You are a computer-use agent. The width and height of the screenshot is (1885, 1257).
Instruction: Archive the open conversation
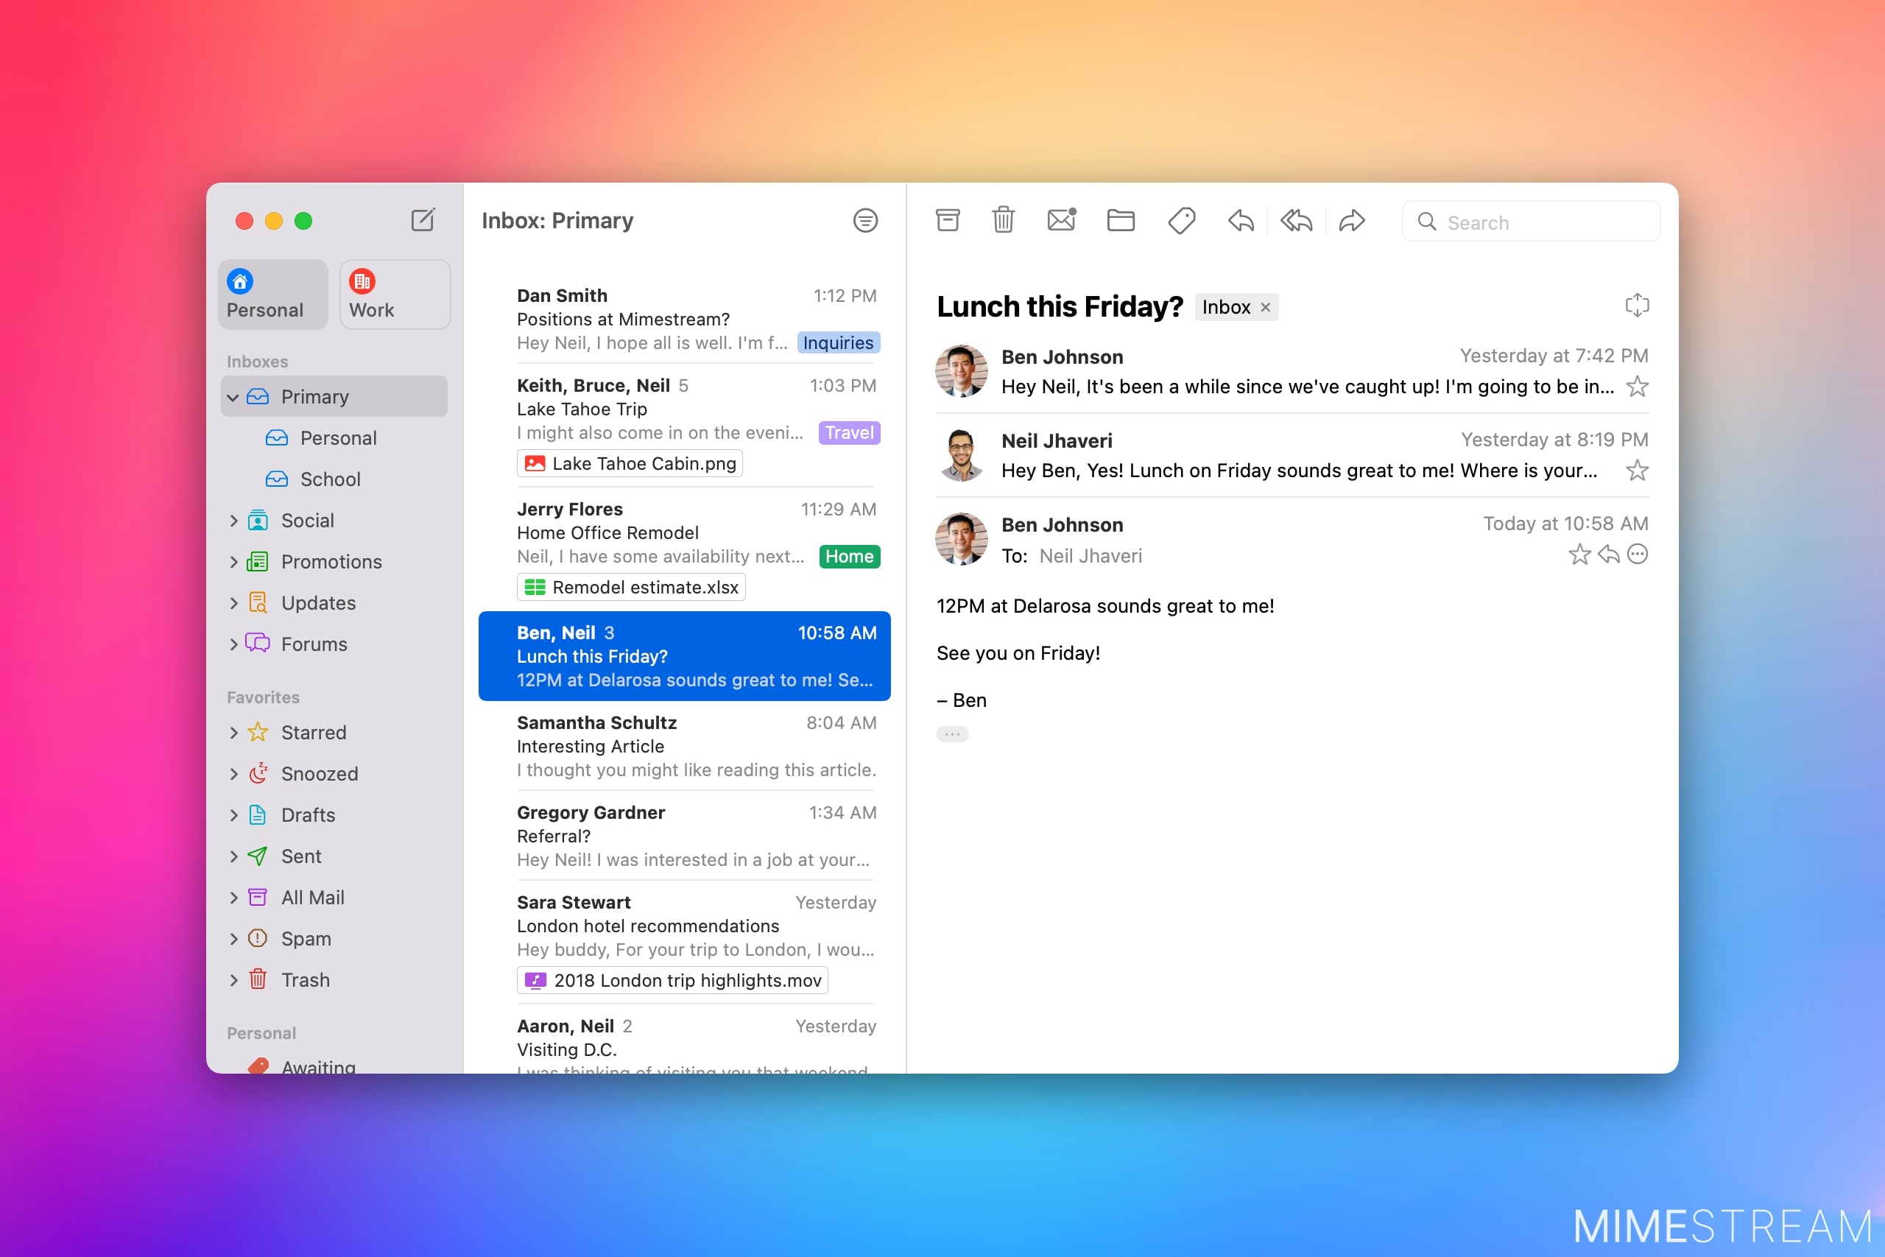click(x=948, y=219)
